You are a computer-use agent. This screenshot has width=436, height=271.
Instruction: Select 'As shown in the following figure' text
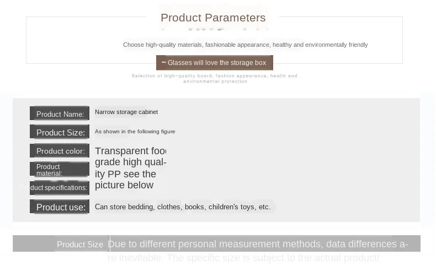(135, 132)
